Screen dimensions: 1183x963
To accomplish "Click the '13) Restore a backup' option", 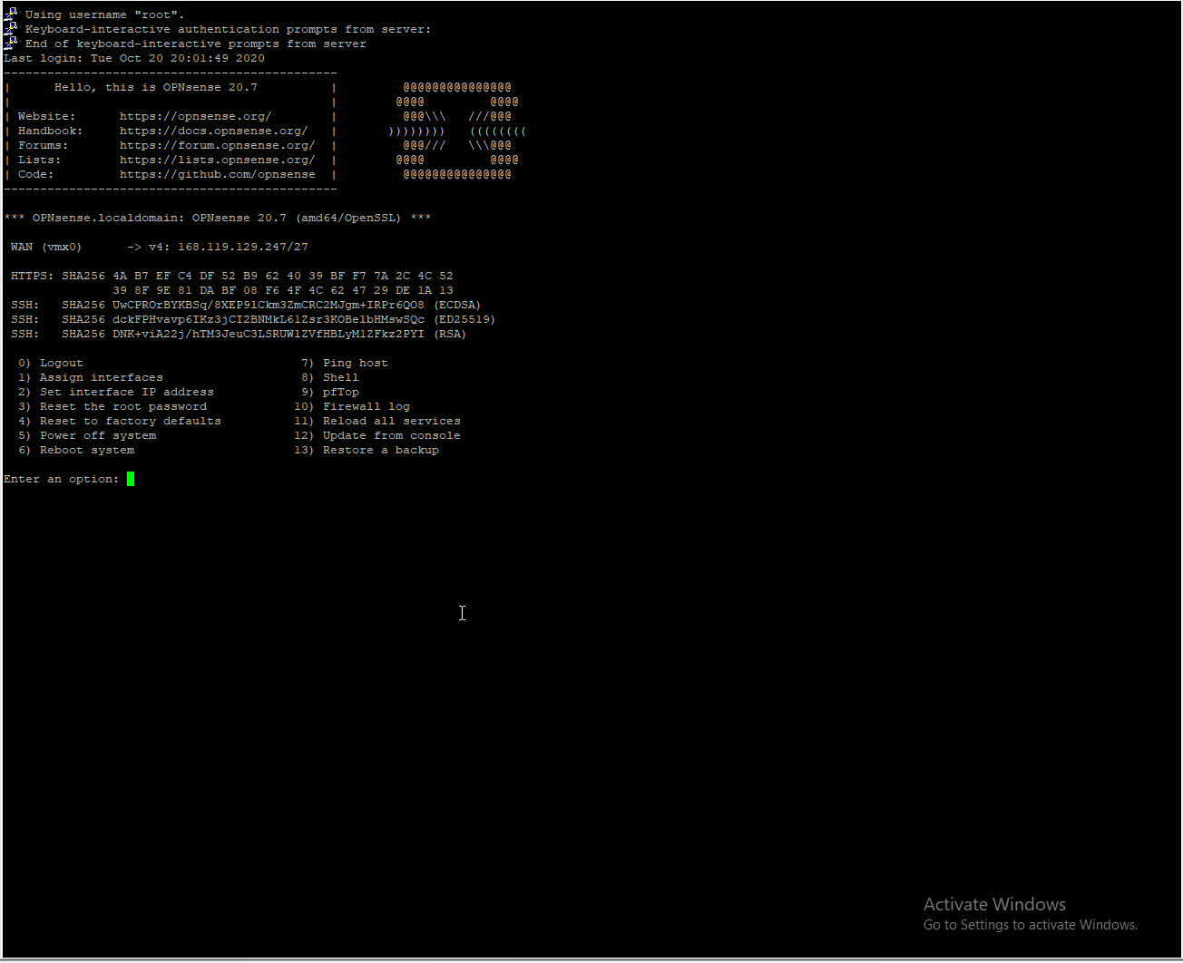I will tap(367, 450).
